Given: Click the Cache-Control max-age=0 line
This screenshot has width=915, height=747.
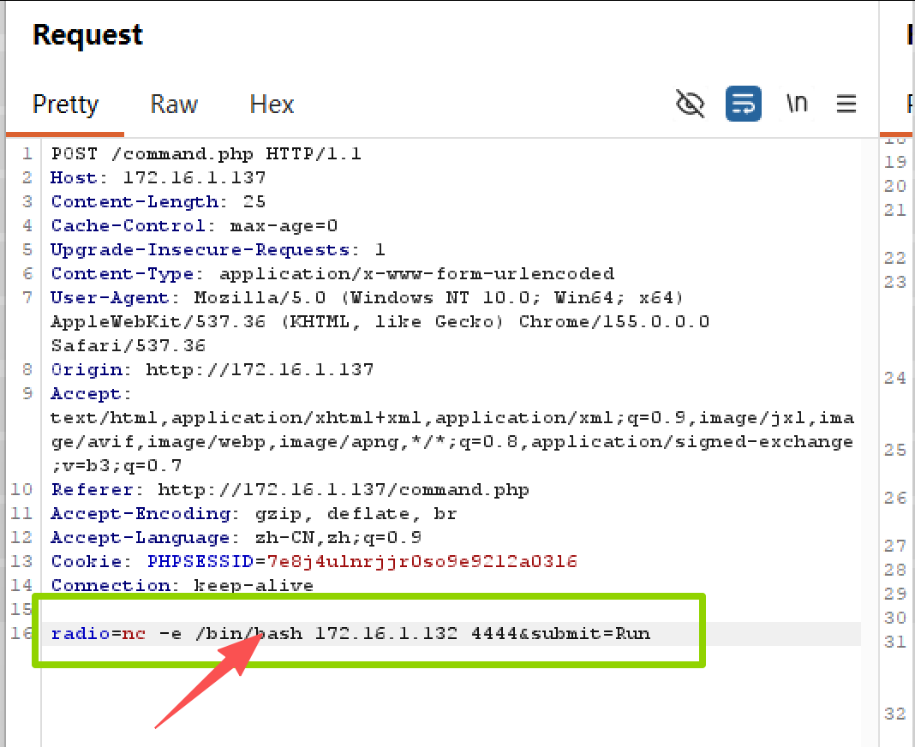Looking at the screenshot, I should (x=194, y=226).
